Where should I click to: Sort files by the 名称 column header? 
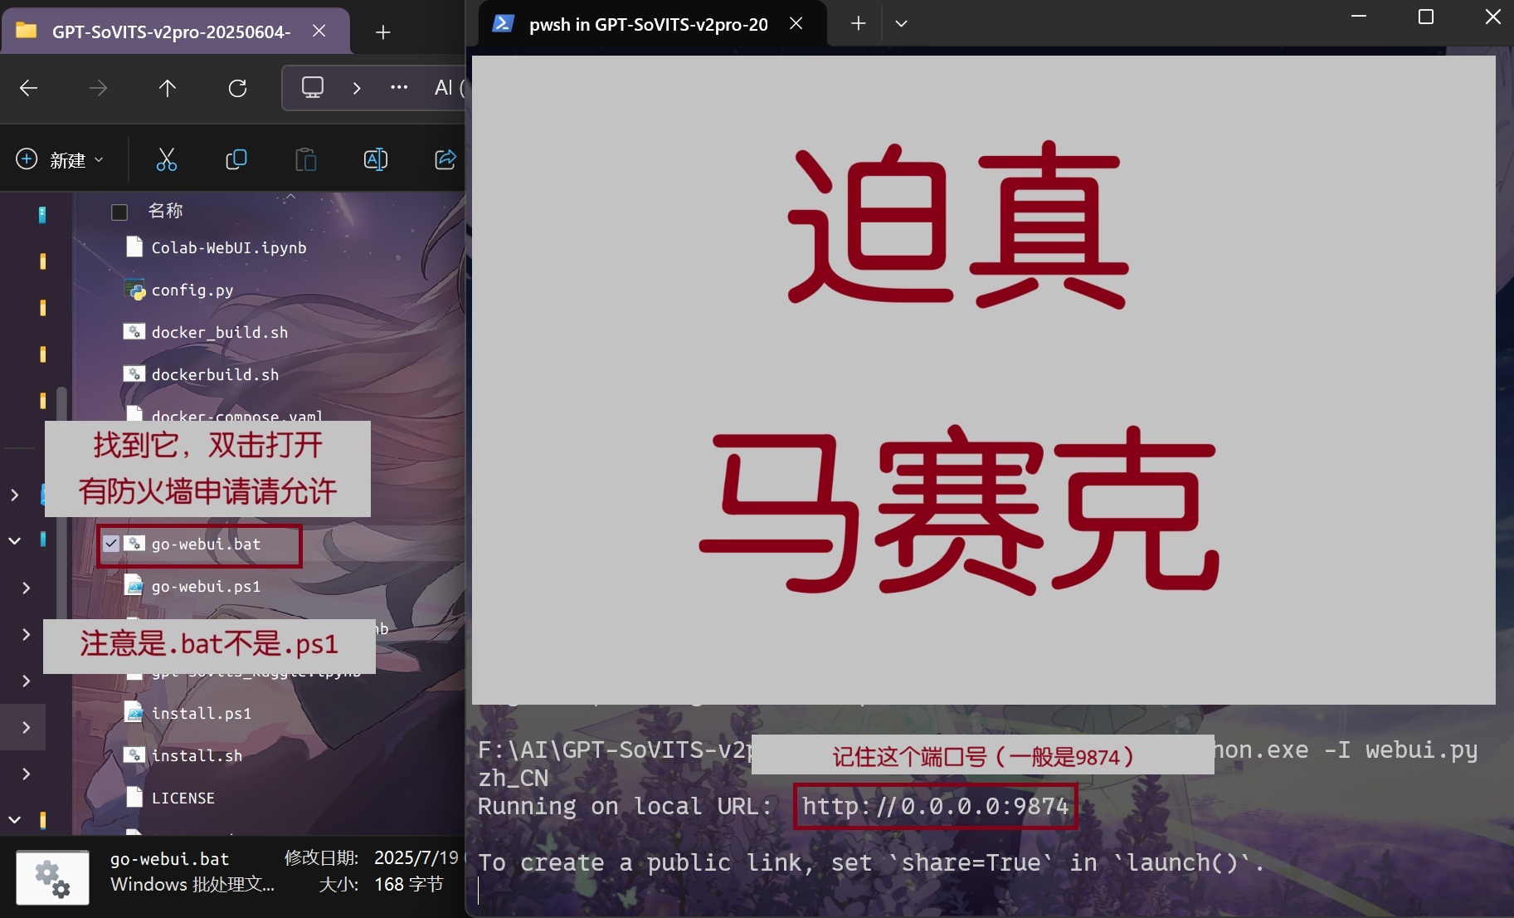click(166, 211)
